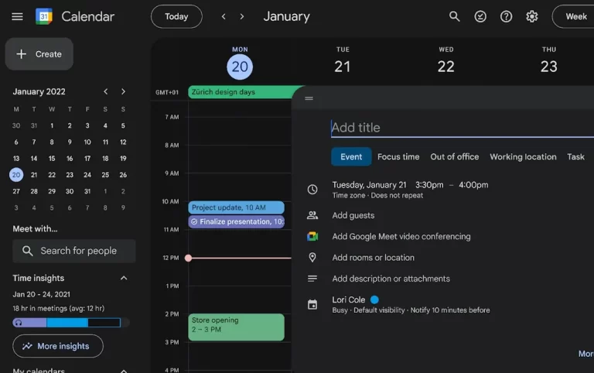Go to previous week arrow
The height and width of the screenshot is (373, 594).
coord(224,16)
